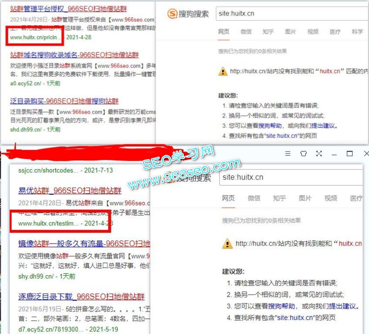Click the 建议您: heading in lower window

click(233, 271)
